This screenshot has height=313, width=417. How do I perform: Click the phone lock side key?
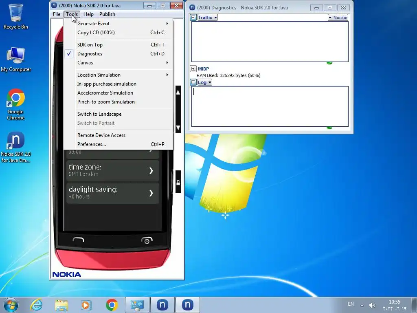tap(178, 182)
